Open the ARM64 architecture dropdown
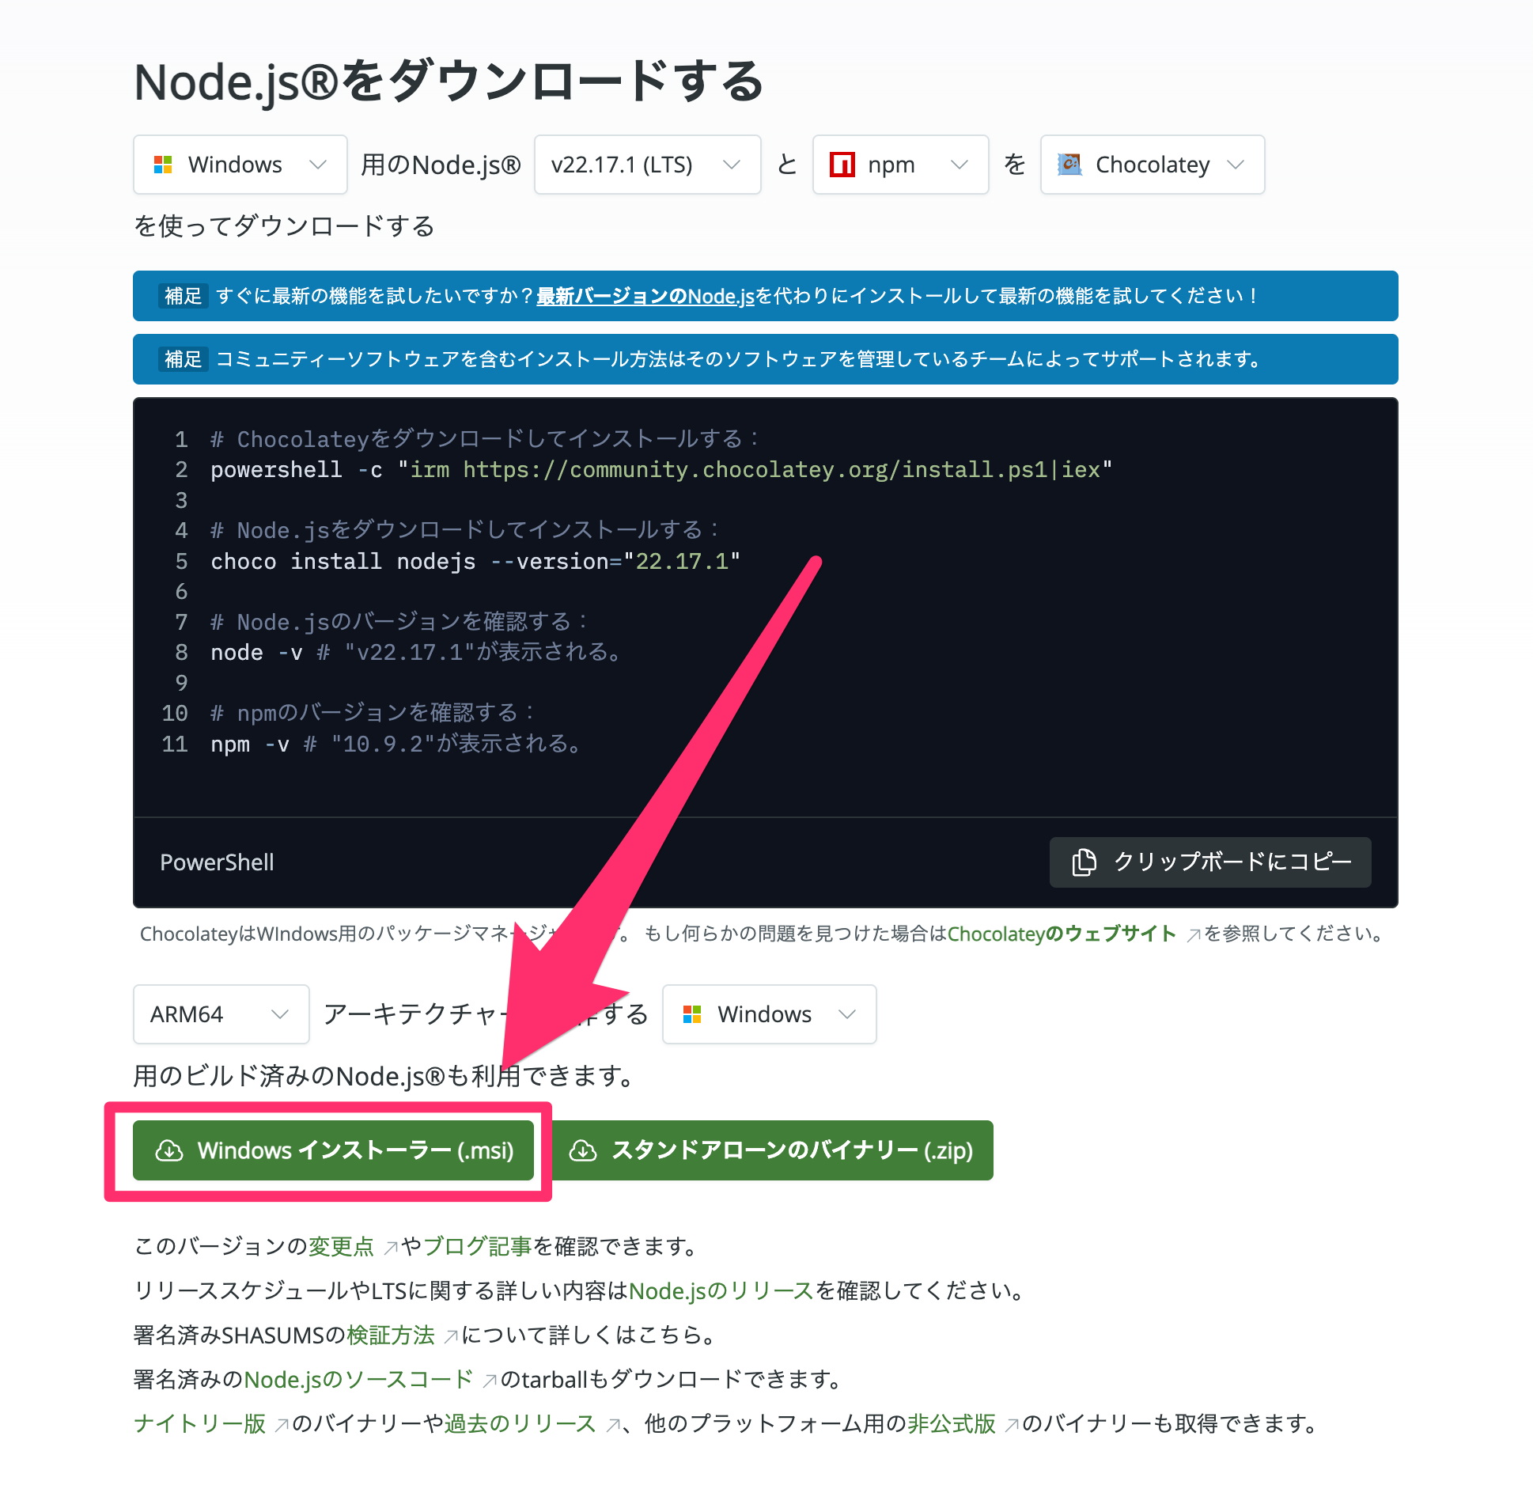The width and height of the screenshot is (1533, 1489). tap(221, 1014)
